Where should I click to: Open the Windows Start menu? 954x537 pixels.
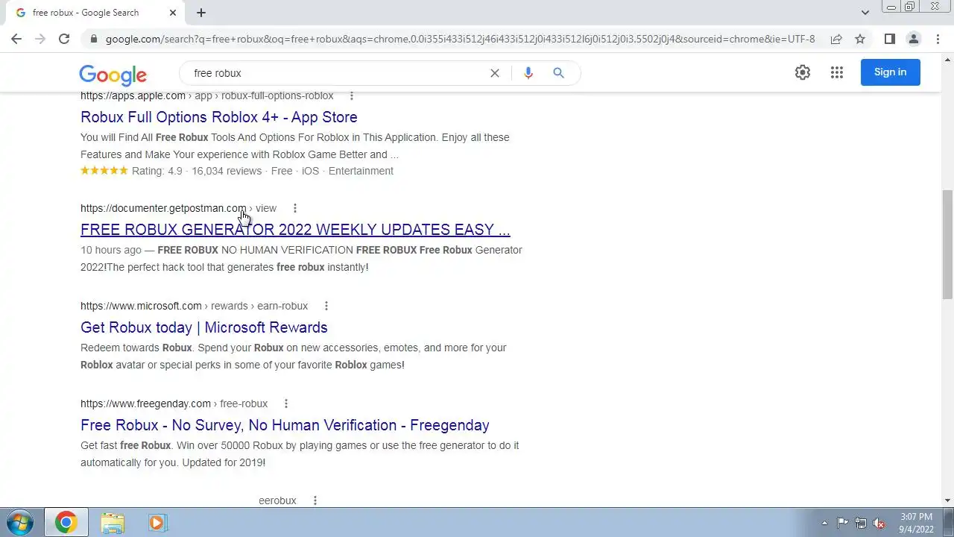point(19,522)
